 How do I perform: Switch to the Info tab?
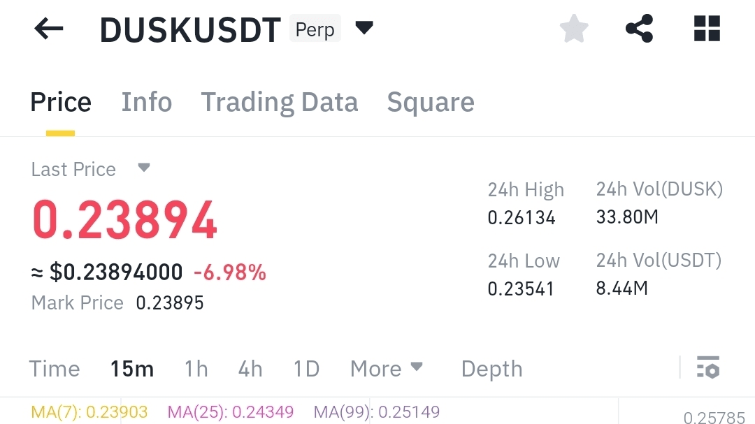(146, 102)
